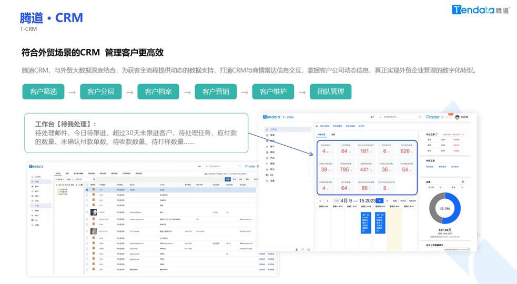Open the PVC Granule product thumbnail
This screenshot has height=284, width=517.
pyautogui.click(x=93, y=231)
